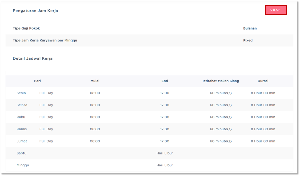Click the 'Fixed' value

pos(248,40)
